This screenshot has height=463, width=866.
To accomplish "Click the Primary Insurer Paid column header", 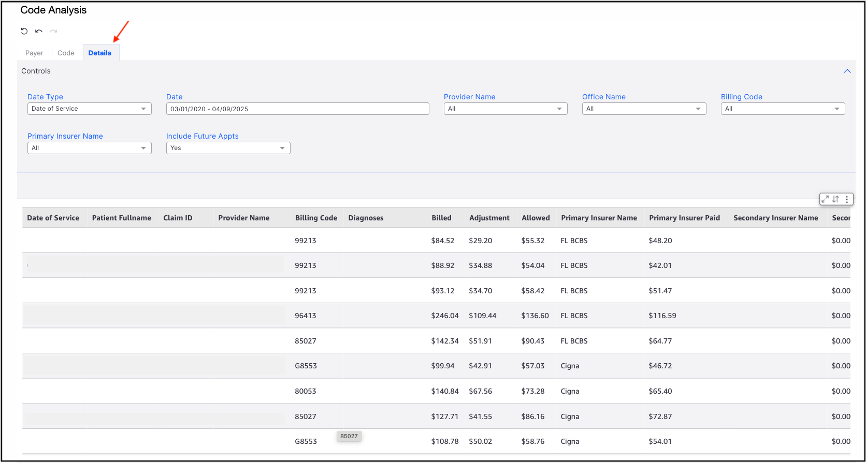I will 684,218.
